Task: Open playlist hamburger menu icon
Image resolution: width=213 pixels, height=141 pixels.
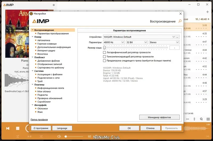Action: 208,119
